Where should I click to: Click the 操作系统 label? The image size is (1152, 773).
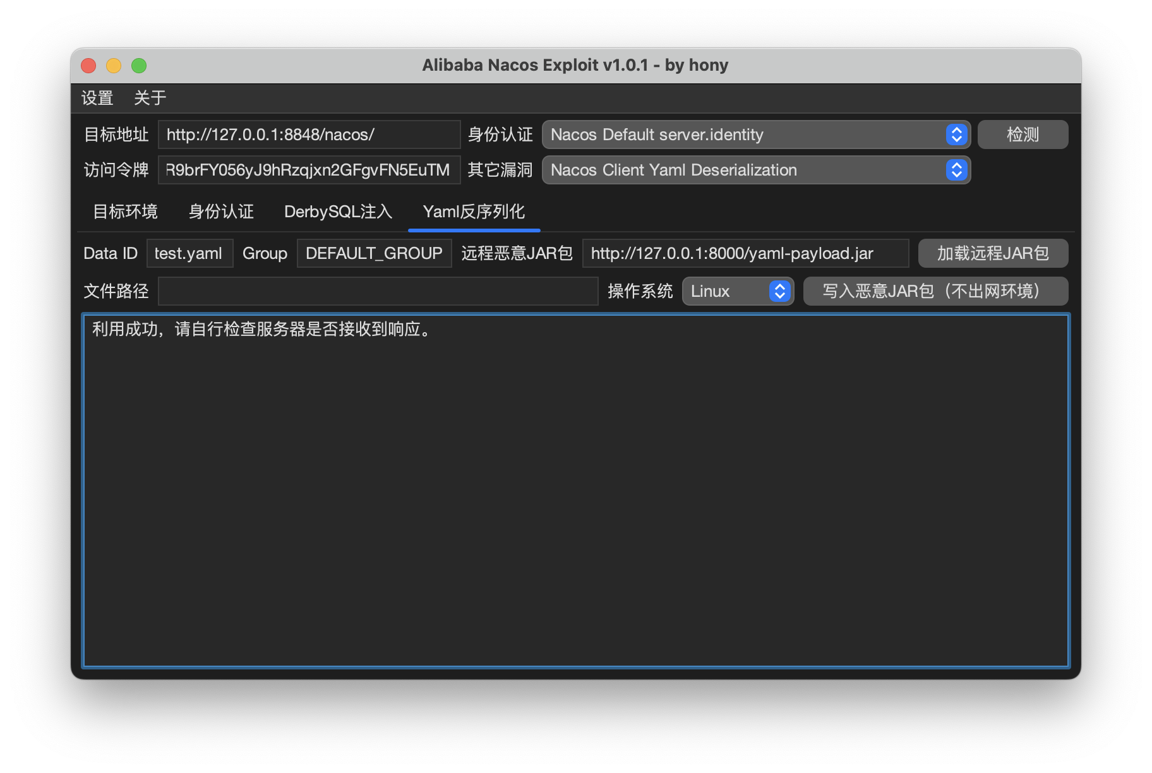tap(640, 291)
